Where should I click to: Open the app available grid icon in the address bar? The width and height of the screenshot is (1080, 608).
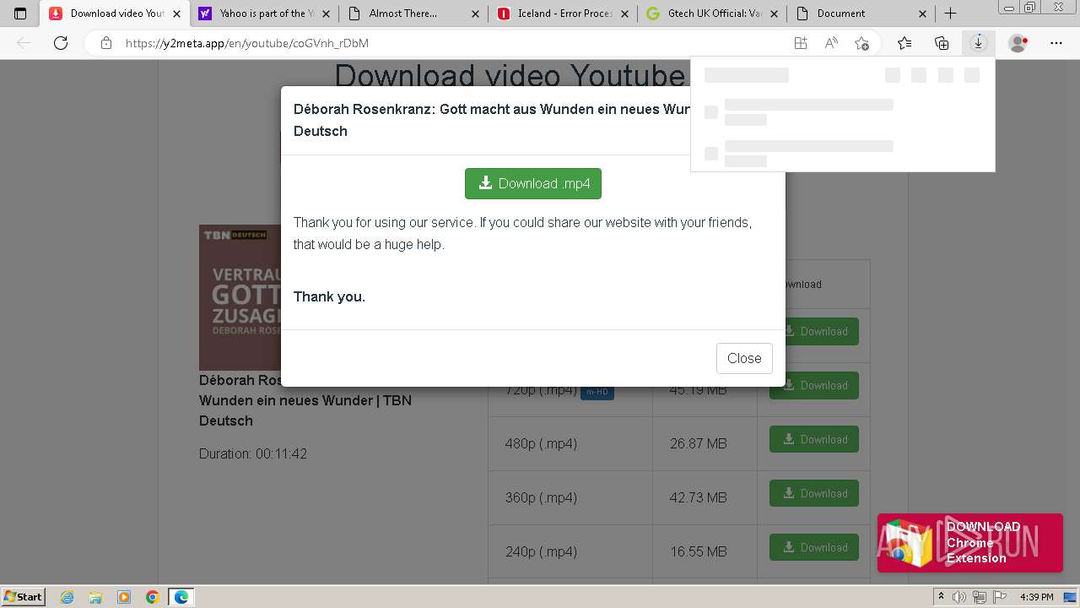click(800, 43)
